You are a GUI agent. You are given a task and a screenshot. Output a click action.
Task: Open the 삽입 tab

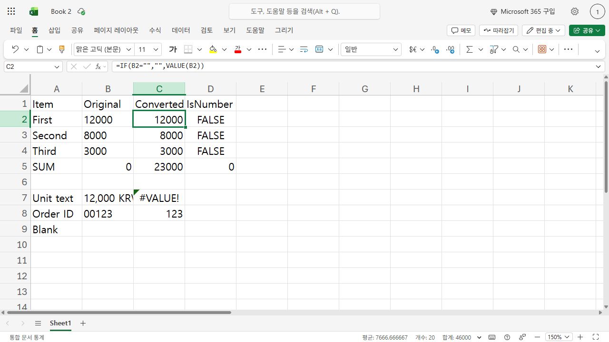tap(54, 30)
